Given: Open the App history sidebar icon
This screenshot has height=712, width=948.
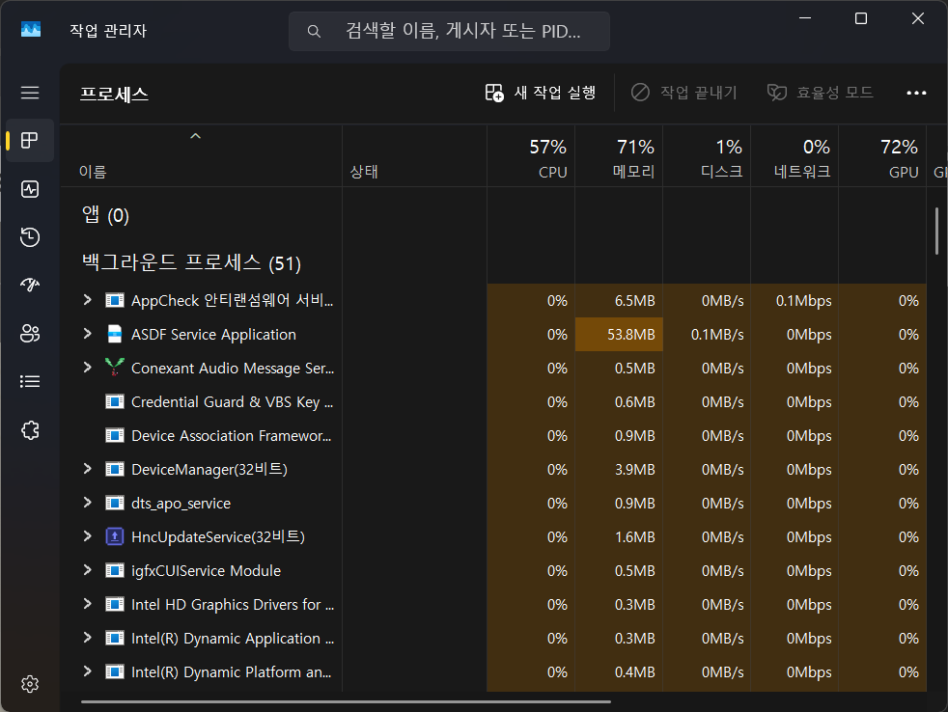Looking at the screenshot, I should [30, 237].
